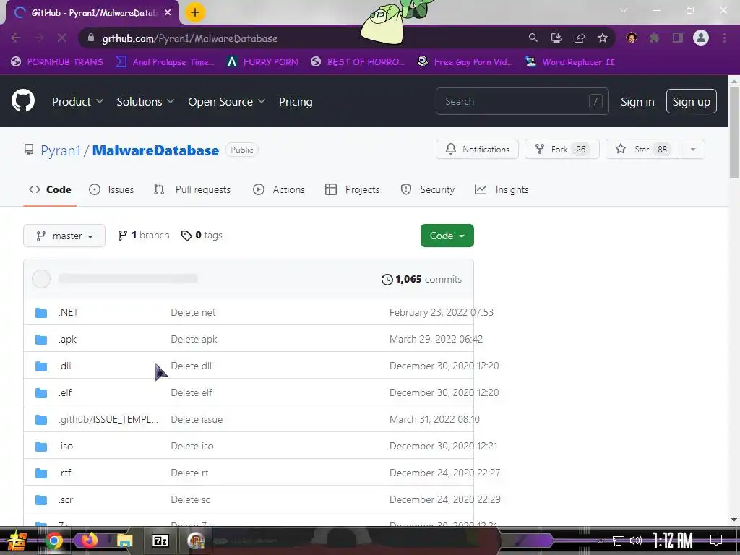Screen dimensions: 740x555
Task: Open the Chrome profile avatar
Action: (x=701, y=38)
